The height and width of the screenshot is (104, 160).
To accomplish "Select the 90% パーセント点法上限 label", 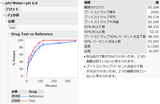I will tap(102, 41).
